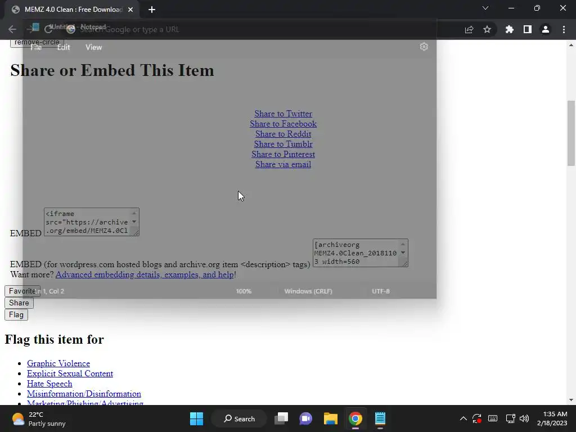The image size is (576, 432).
Task: Click Share to Pinterest link
Action: click(283, 154)
